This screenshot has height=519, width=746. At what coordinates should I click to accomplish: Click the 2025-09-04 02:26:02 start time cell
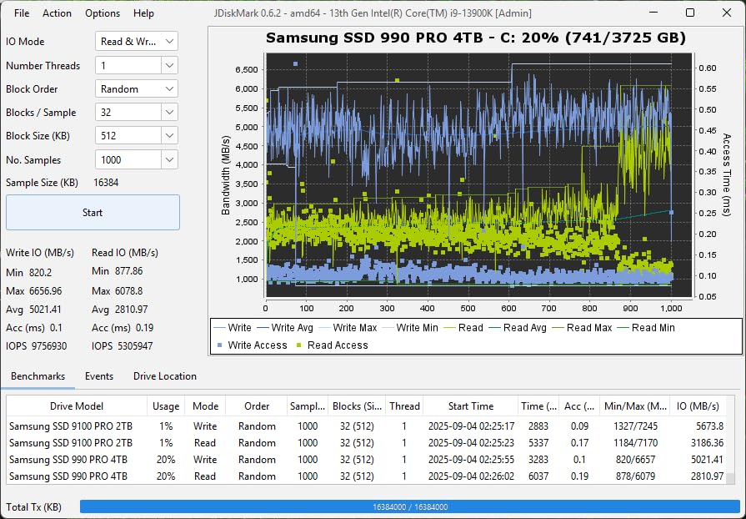click(471, 476)
